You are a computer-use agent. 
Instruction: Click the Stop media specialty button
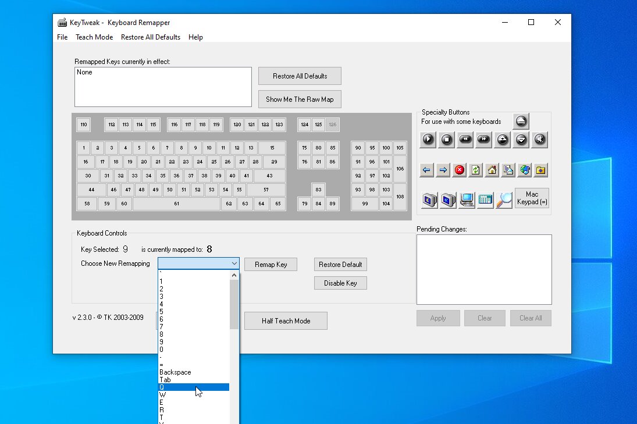point(447,140)
